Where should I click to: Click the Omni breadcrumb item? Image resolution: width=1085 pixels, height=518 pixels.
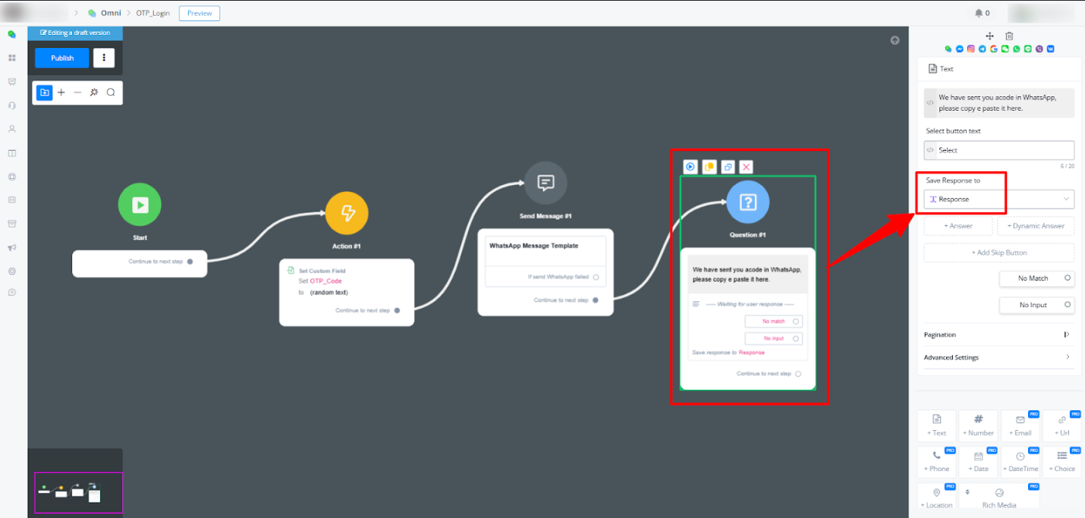(x=111, y=14)
